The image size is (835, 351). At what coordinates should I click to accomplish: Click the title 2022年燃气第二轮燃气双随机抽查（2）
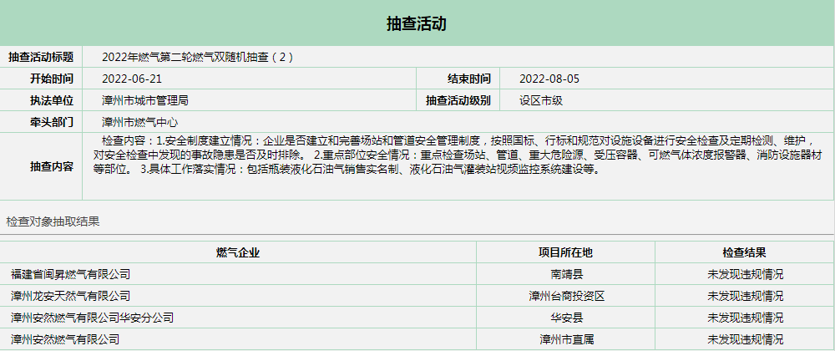point(198,57)
